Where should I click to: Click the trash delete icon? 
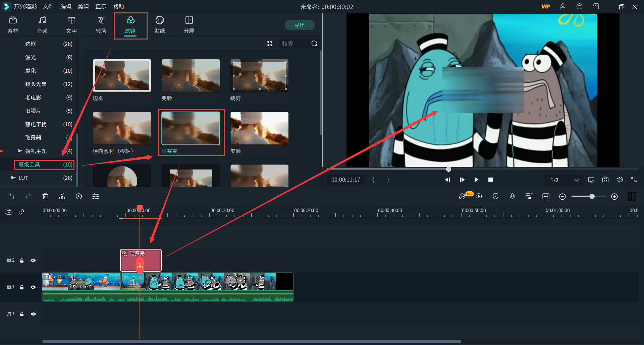pyautogui.click(x=45, y=197)
